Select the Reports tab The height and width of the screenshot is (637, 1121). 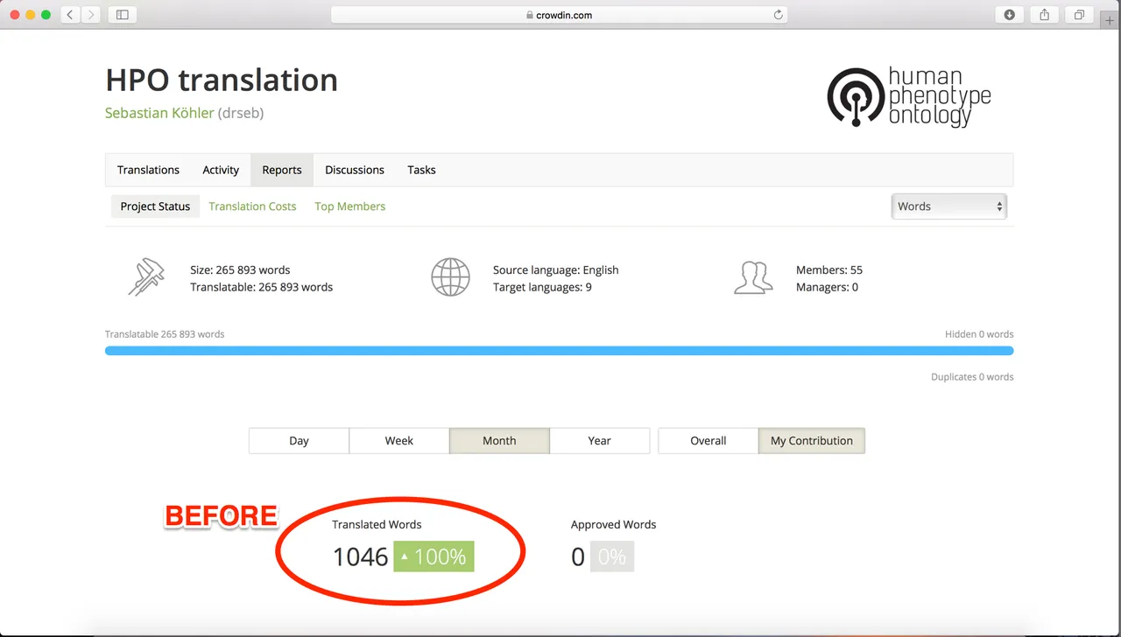point(282,170)
